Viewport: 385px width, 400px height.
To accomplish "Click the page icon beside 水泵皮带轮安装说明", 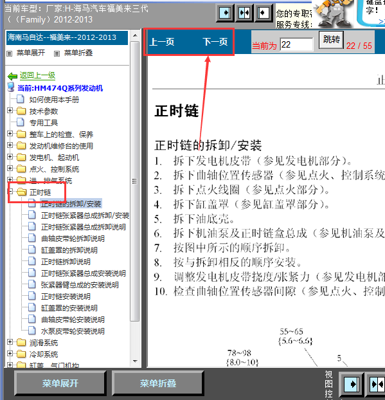I will click(32, 331).
